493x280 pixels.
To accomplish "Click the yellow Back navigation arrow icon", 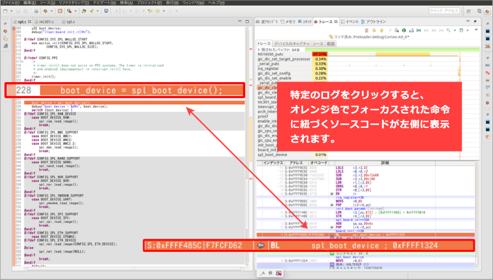I will [157, 11].
